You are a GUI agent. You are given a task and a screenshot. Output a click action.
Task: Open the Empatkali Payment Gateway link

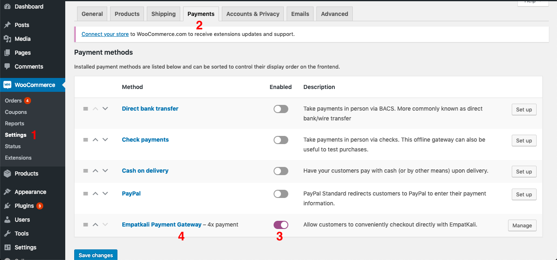click(x=161, y=224)
